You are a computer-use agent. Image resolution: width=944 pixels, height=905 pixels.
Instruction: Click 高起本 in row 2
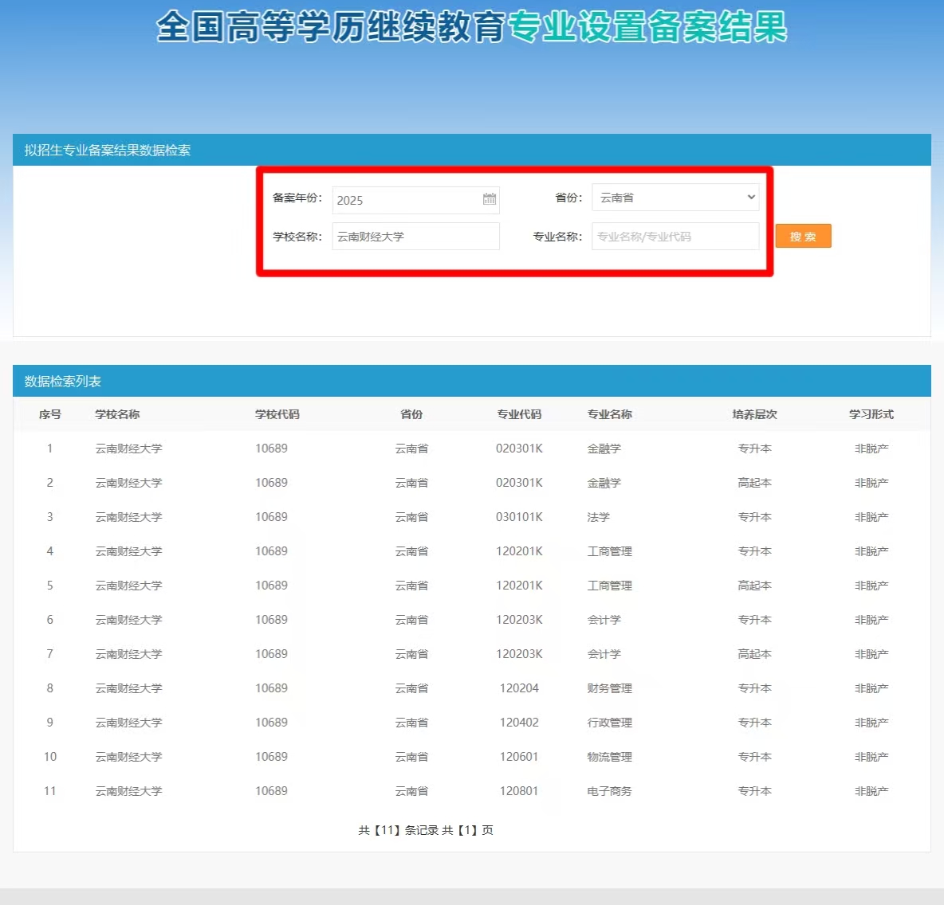click(x=755, y=484)
